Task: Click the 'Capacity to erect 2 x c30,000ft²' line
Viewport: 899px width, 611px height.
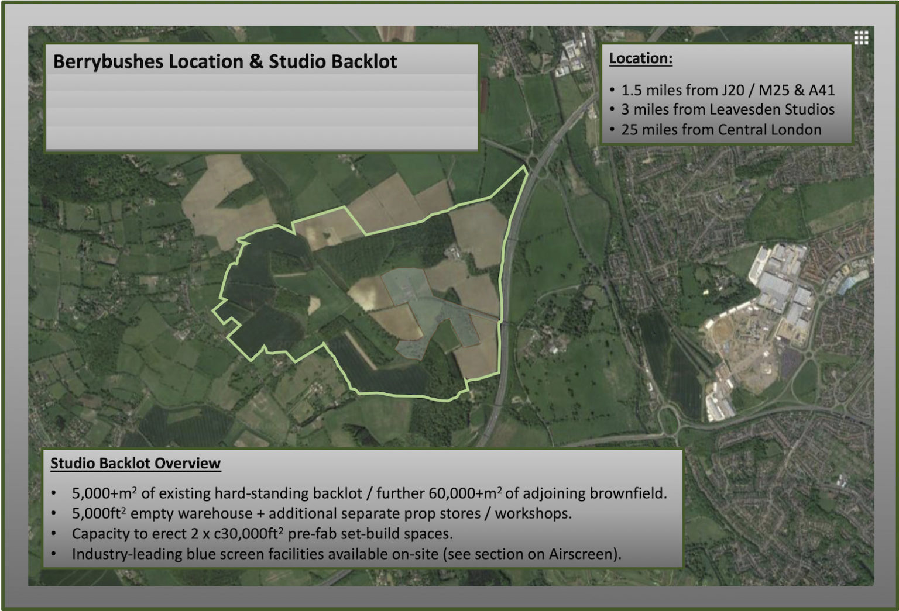Action: click(262, 534)
